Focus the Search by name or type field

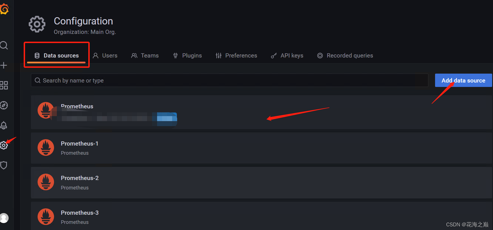230,80
